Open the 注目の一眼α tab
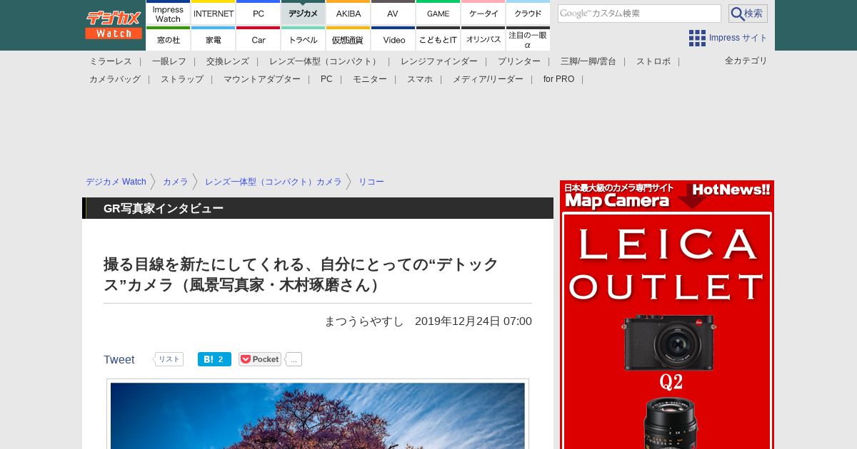857x449 pixels. (x=528, y=39)
